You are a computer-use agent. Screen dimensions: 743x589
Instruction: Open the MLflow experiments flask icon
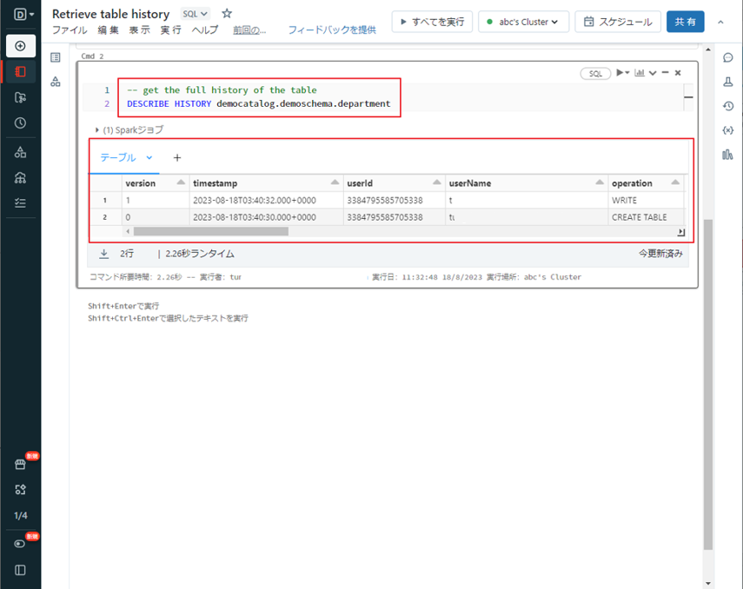click(x=728, y=82)
